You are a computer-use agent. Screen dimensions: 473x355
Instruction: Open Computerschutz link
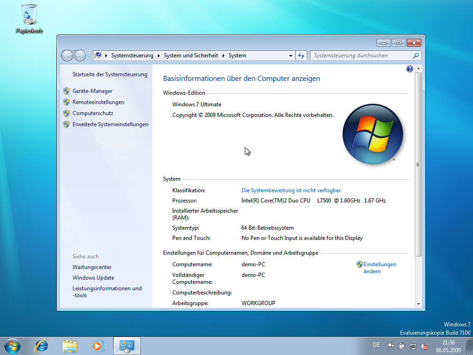tap(93, 113)
